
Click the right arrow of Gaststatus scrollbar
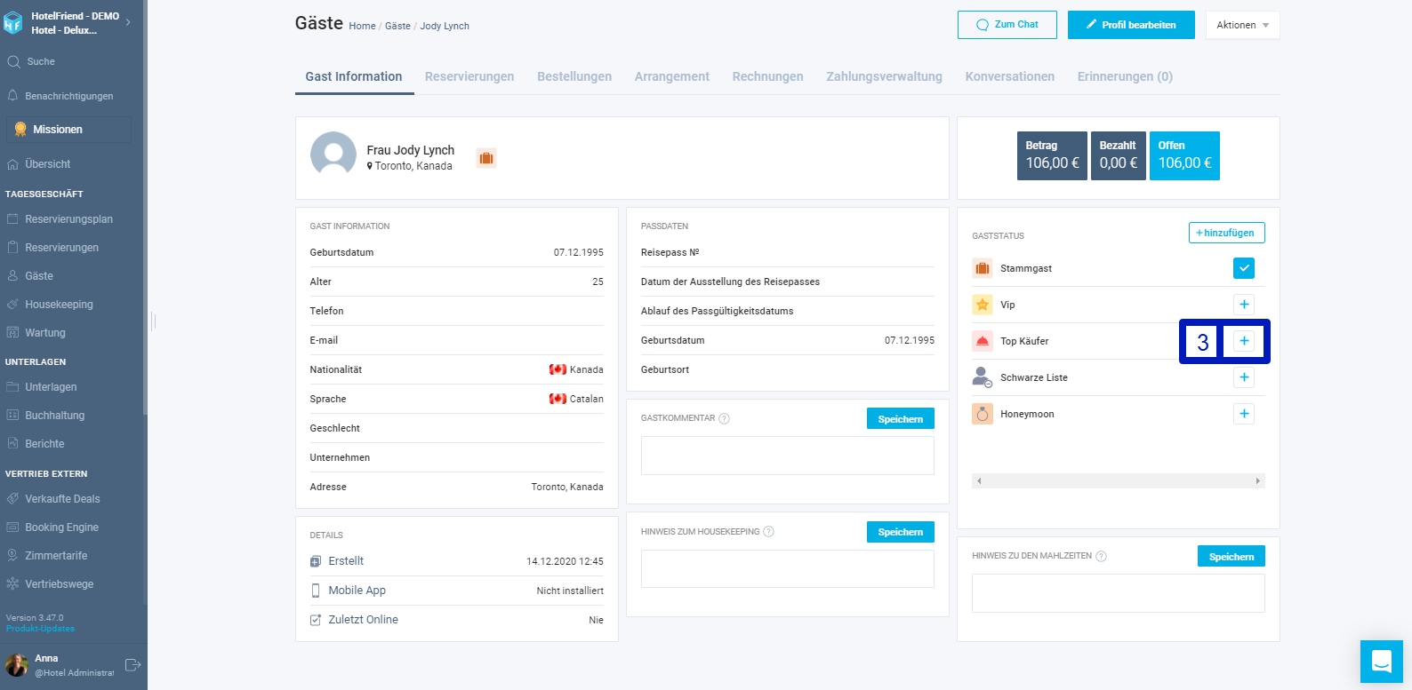click(x=1257, y=480)
